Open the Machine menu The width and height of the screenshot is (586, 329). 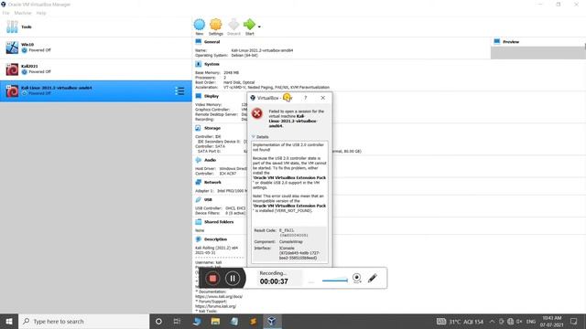coord(23,13)
